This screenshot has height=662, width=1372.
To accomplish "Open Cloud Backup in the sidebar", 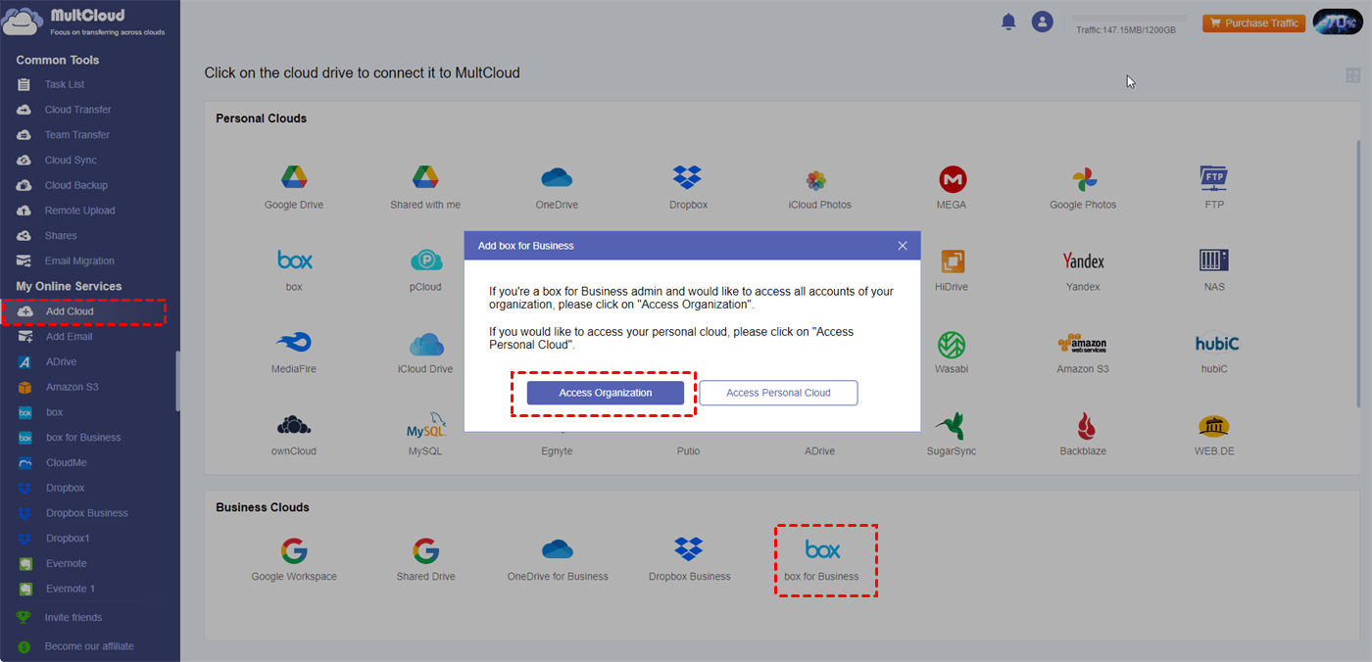I will [x=75, y=185].
